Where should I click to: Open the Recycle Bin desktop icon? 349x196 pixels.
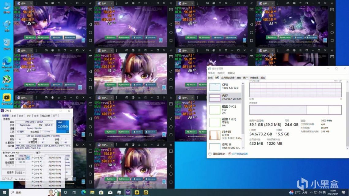pos(7,44)
